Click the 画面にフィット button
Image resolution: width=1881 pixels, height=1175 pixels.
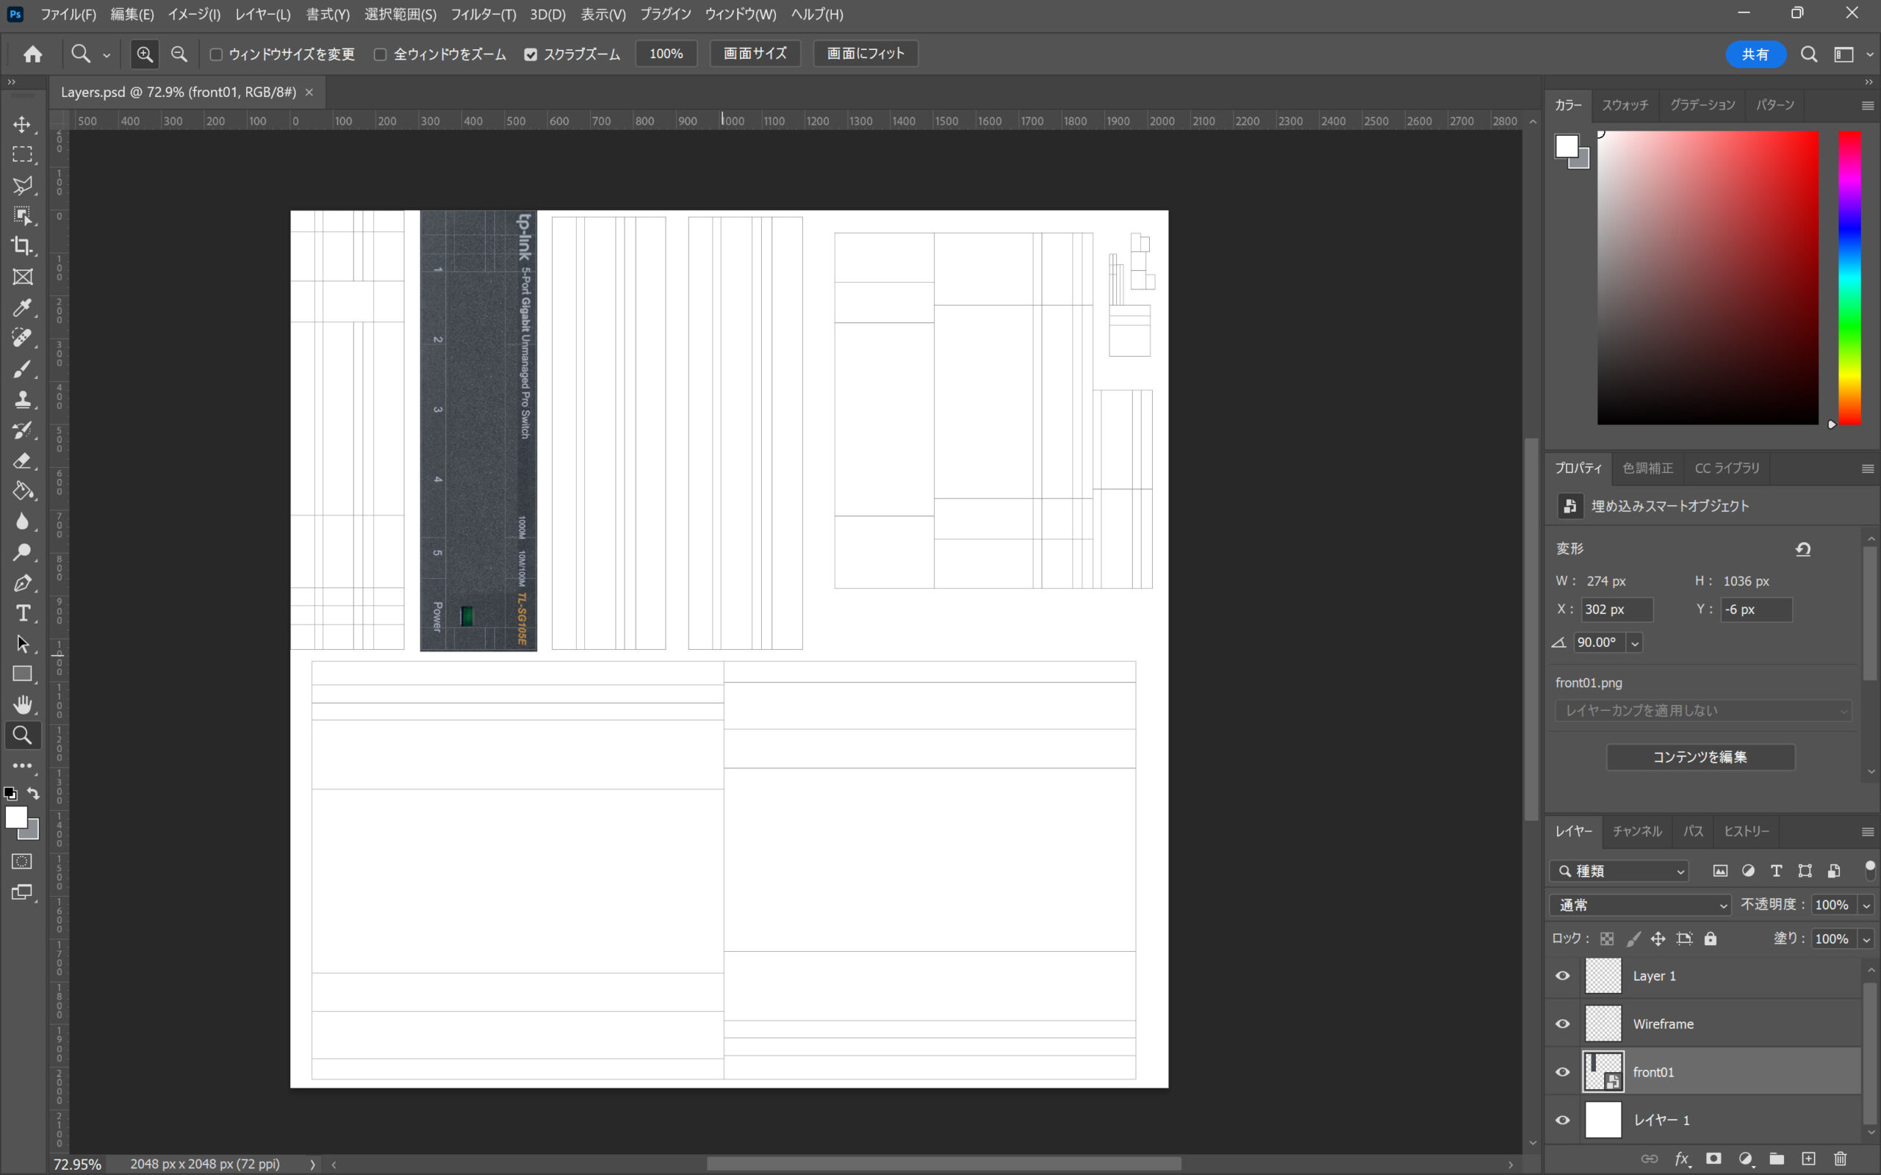coord(865,54)
